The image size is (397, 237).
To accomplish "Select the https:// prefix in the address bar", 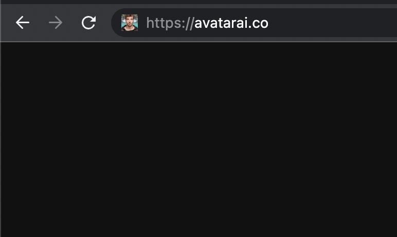I will (170, 23).
